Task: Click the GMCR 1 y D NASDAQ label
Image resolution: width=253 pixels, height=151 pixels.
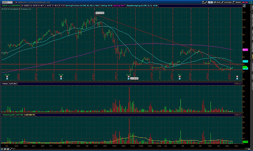Action: [11, 6]
